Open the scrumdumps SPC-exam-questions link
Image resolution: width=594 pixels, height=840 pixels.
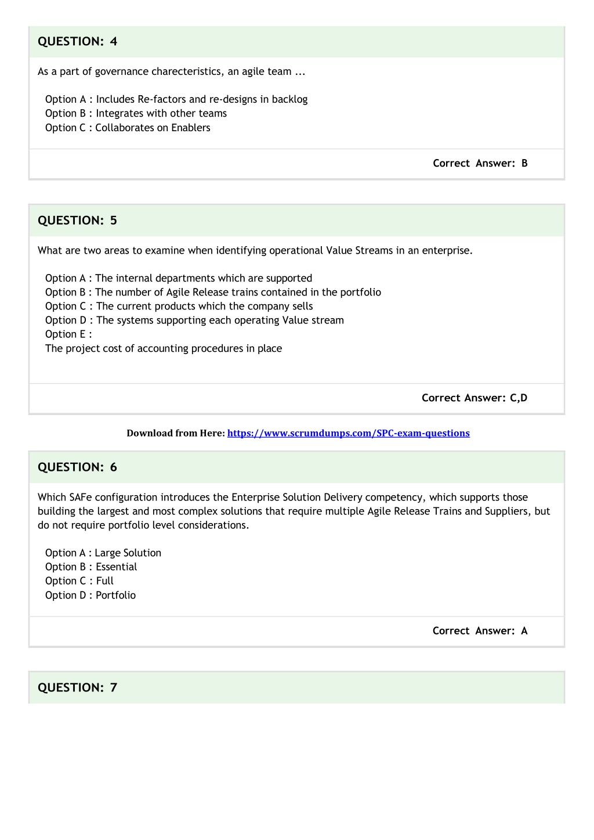tap(349, 433)
